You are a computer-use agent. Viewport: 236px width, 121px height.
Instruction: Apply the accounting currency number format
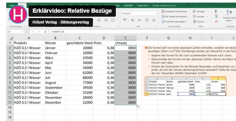(x=125, y=20)
